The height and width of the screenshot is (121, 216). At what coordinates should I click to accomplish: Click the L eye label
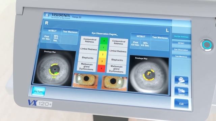point(167,30)
